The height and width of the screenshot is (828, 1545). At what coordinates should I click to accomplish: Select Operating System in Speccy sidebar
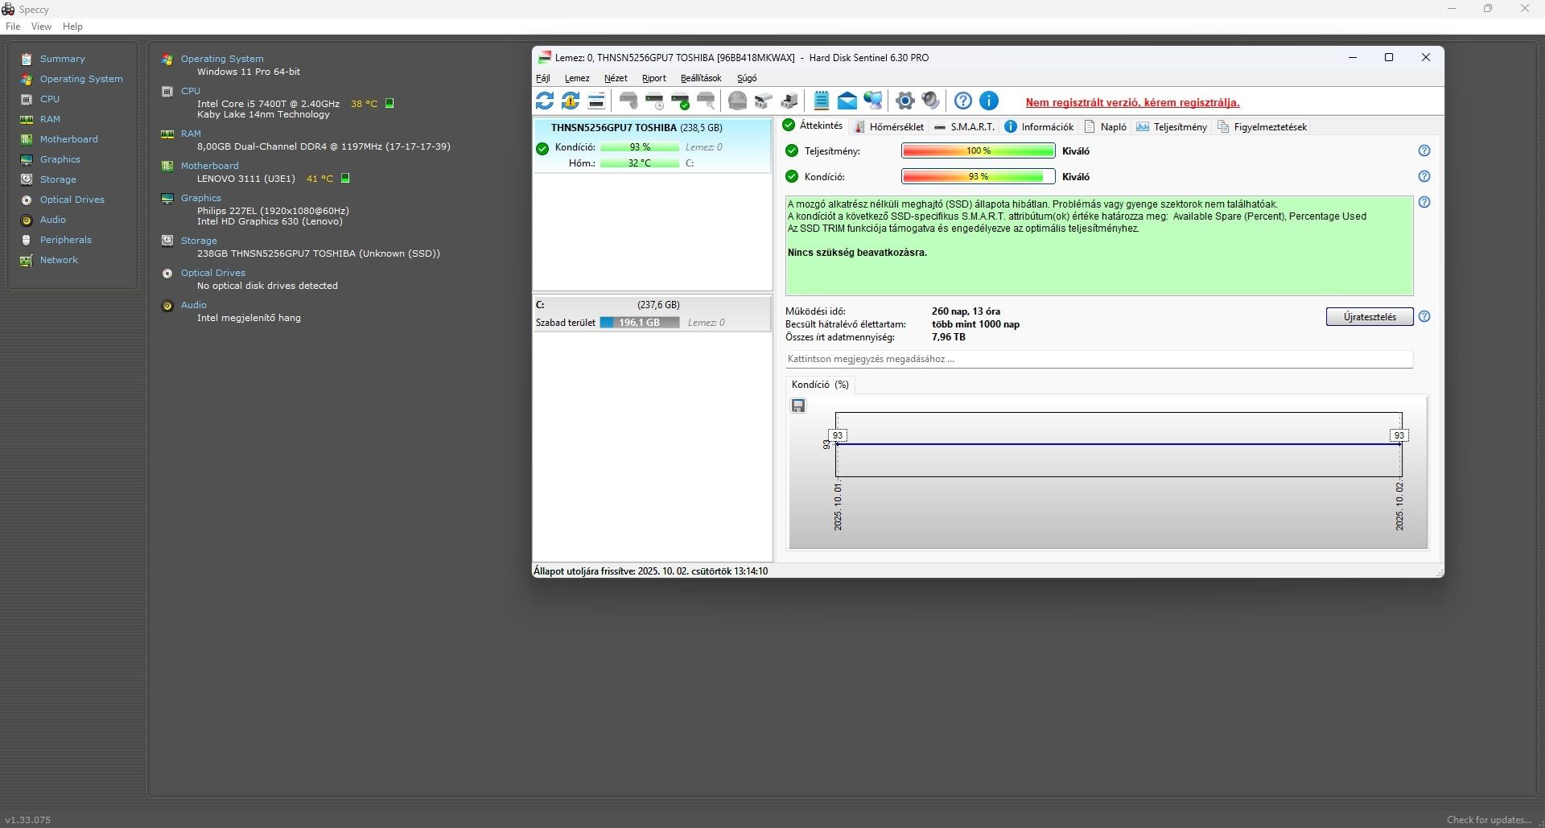click(x=81, y=79)
